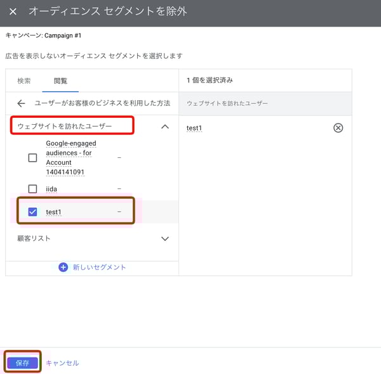This screenshot has height=374, width=381.
Task: Click the 保存 button
Action: tap(23, 363)
